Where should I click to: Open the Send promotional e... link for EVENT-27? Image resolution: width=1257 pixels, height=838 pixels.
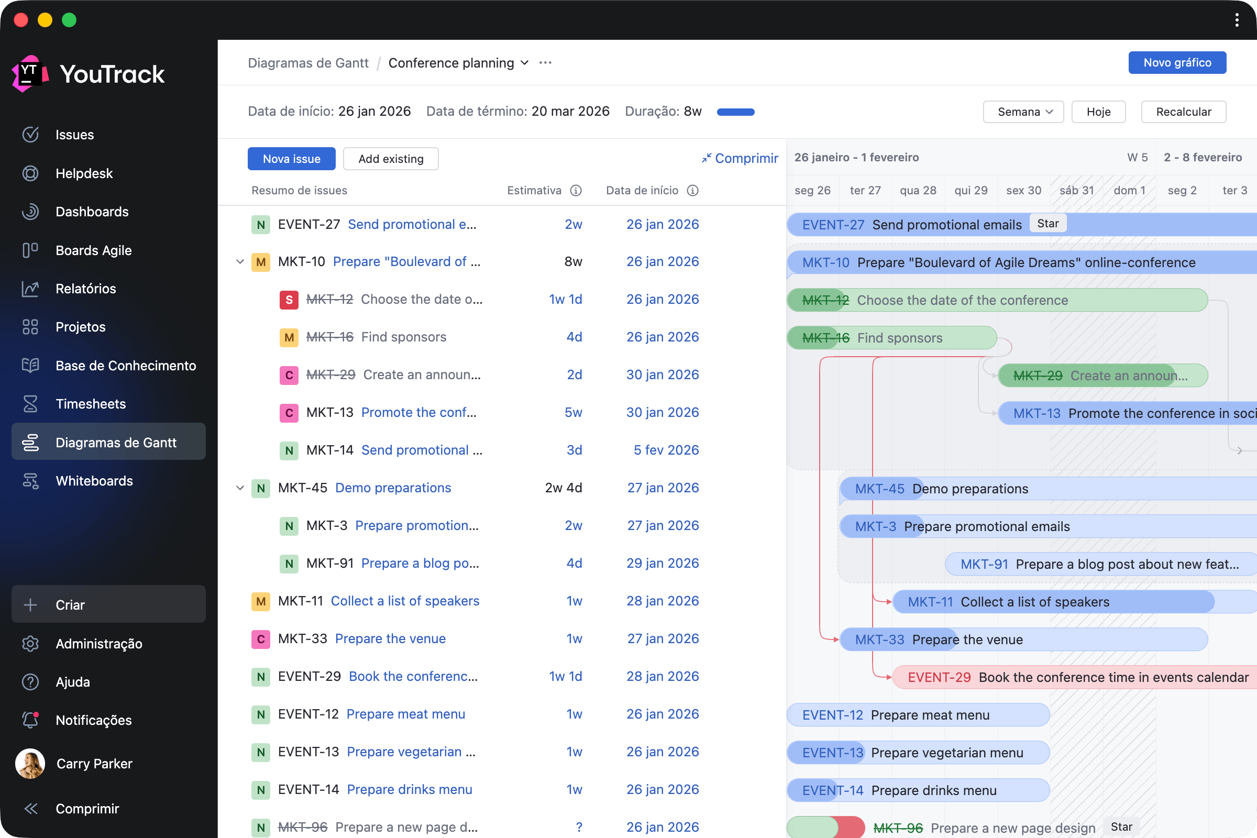click(412, 225)
